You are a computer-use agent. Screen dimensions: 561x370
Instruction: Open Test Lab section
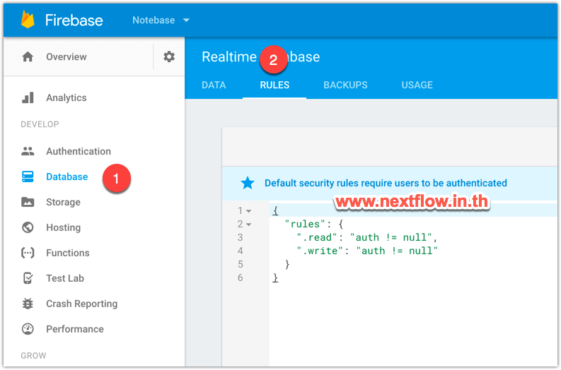[x=65, y=278]
